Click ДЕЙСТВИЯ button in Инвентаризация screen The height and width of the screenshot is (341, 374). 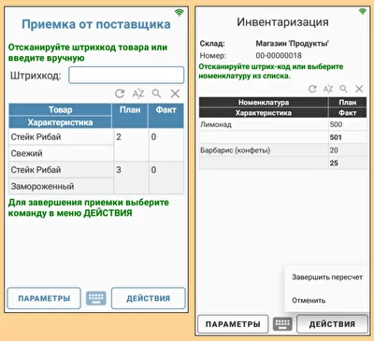(332, 324)
